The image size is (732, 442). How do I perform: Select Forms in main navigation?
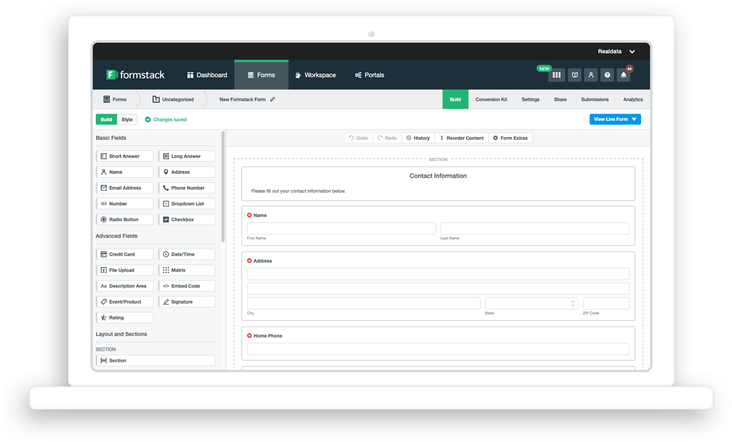click(x=261, y=75)
